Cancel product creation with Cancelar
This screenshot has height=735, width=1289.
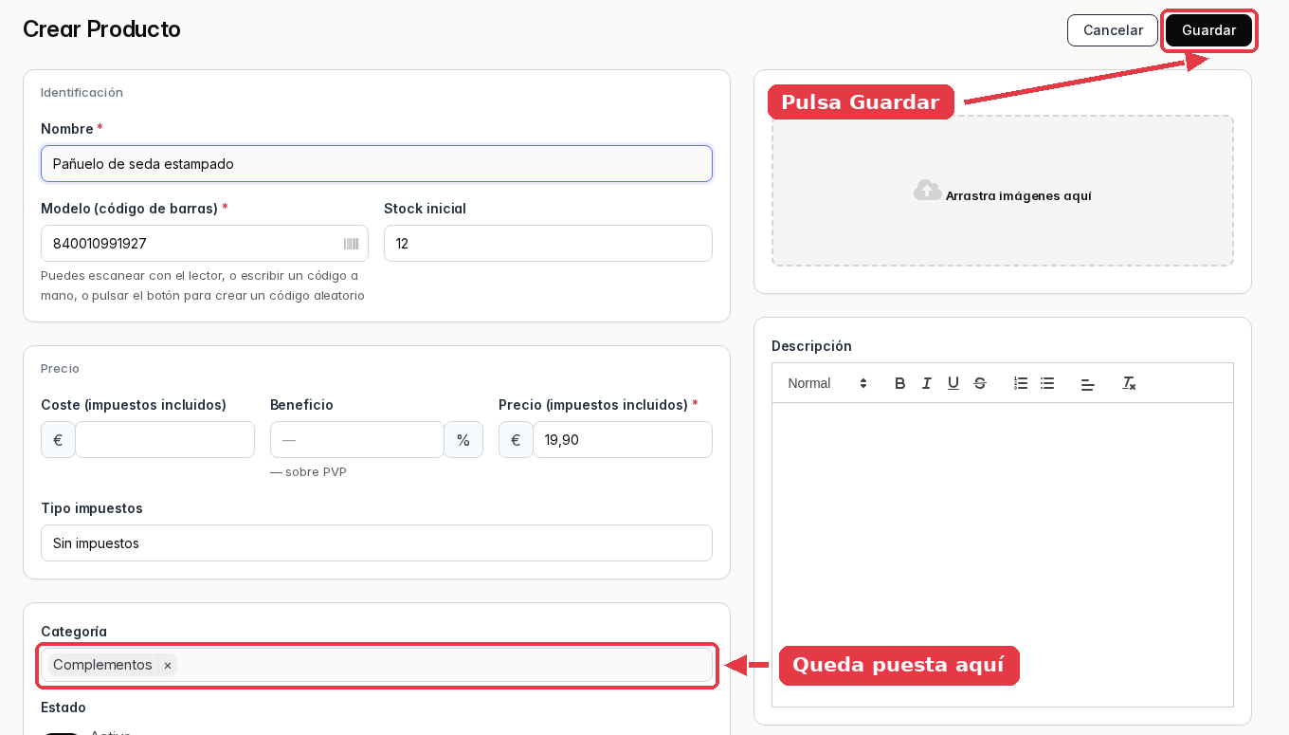pyautogui.click(x=1113, y=30)
